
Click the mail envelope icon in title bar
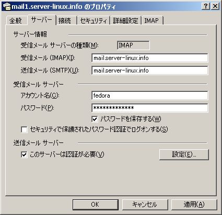7,7
